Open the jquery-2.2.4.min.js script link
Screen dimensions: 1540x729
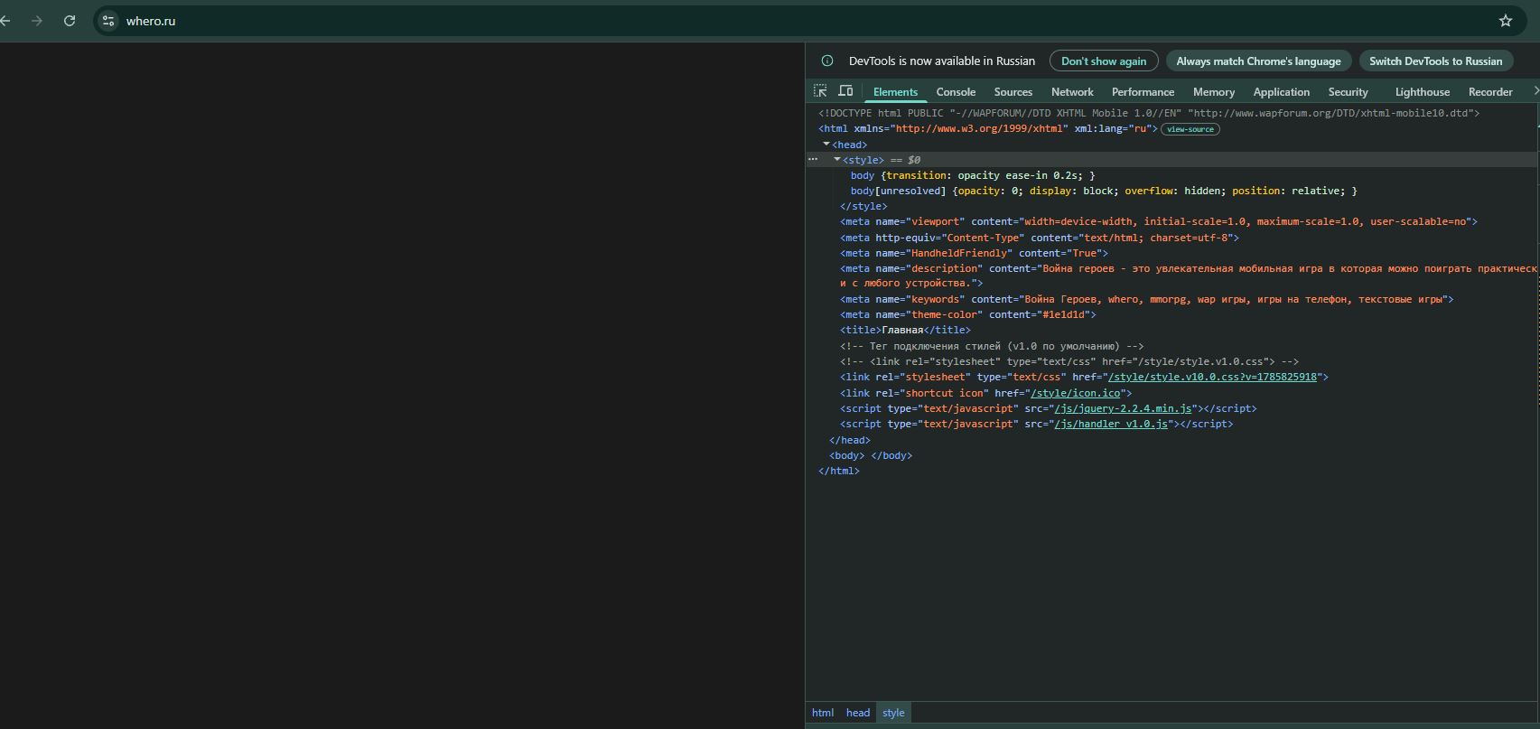coord(1123,408)
